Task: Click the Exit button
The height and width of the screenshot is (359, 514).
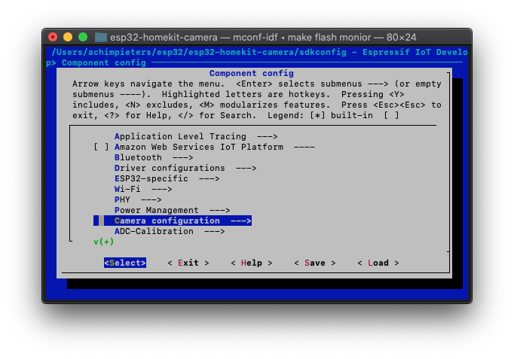Action: click(x=188, y=263)
